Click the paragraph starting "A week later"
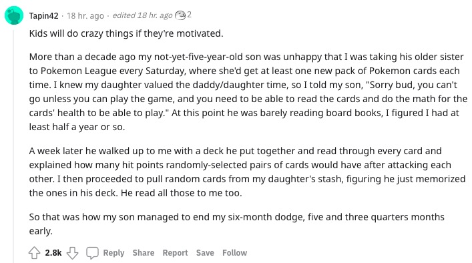The height and width of the screenshot is (263, 472). click(x=247, y=172)
